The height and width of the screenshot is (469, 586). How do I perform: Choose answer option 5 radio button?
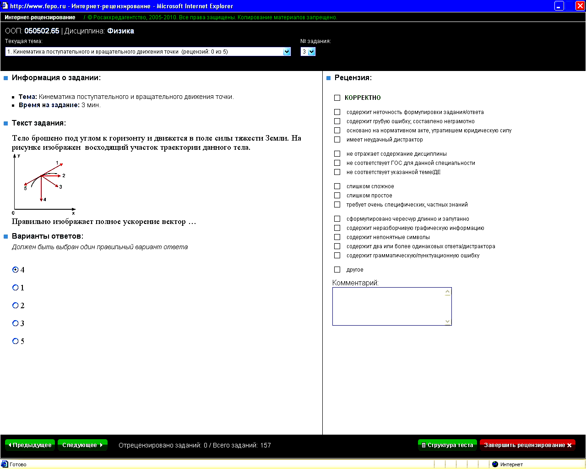click(x=16, y=341)
